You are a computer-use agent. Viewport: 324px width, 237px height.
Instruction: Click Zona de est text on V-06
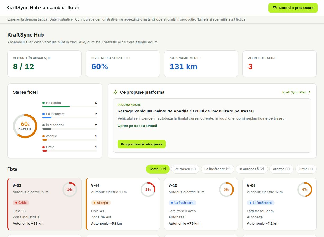(101, 217)
